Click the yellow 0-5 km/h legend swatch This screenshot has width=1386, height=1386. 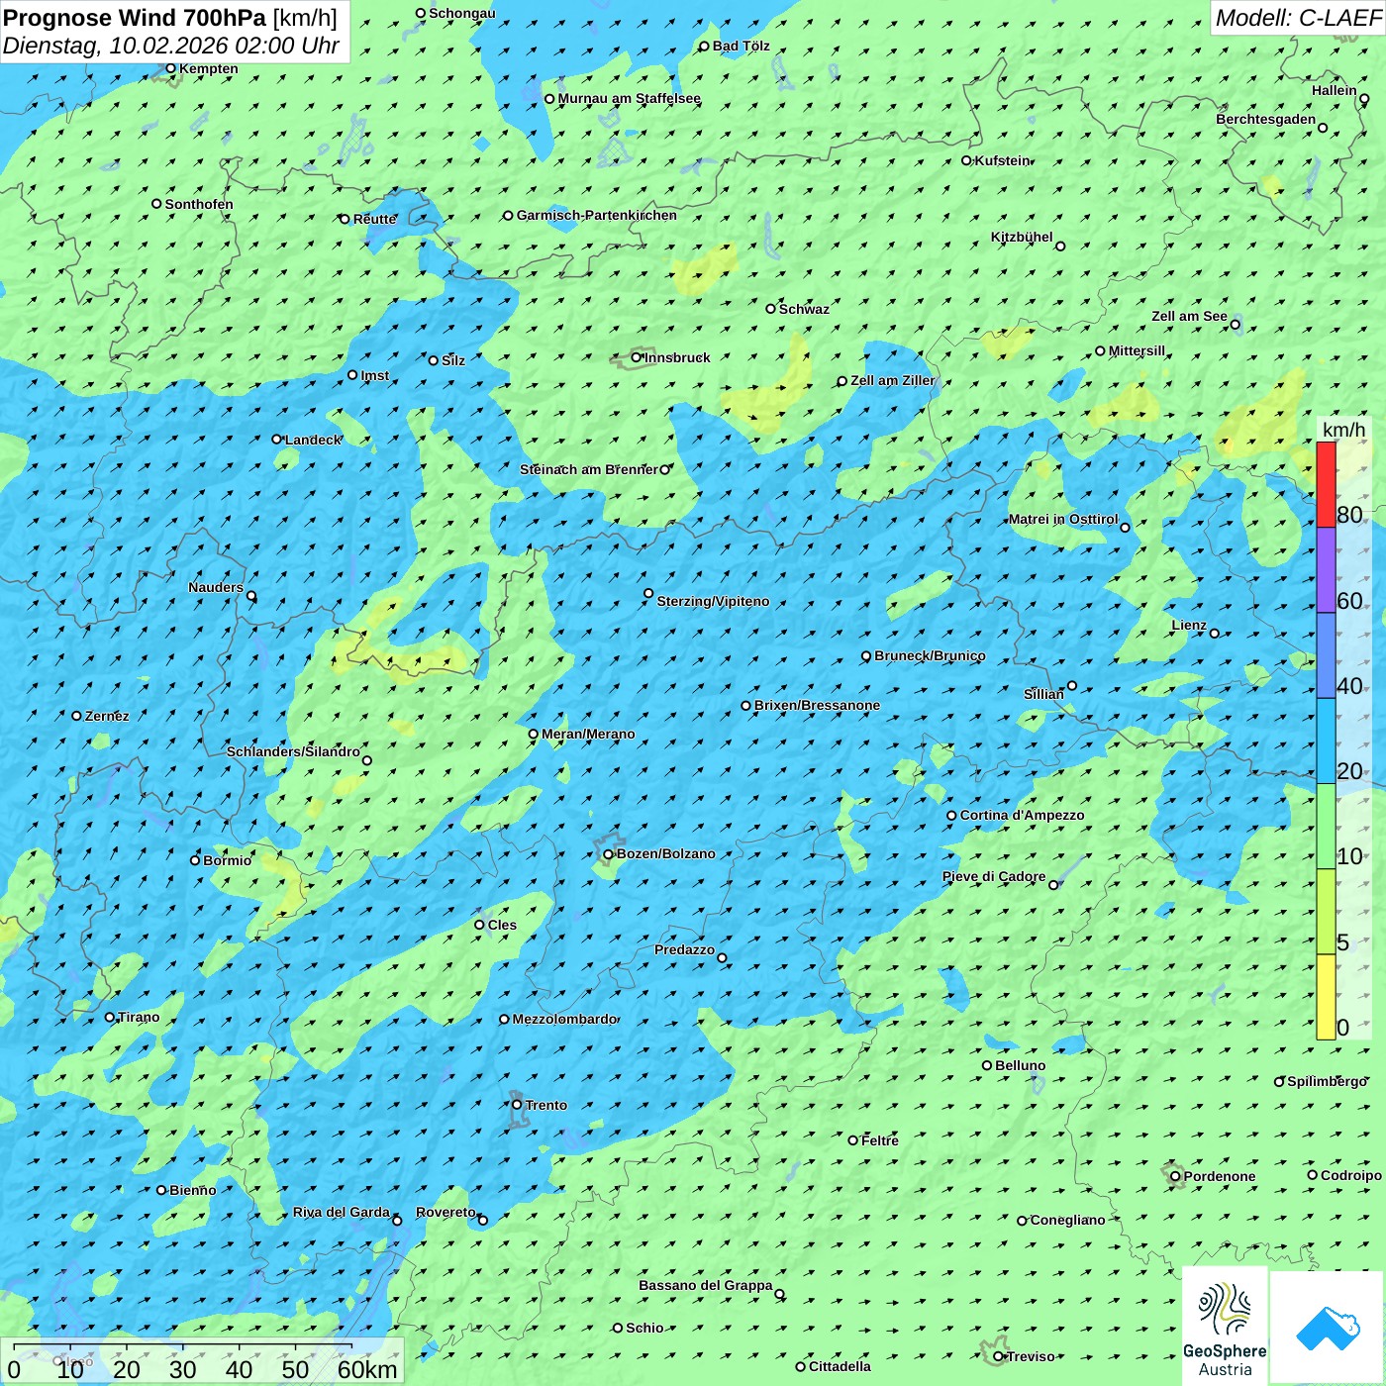(x=1326, y=997)
